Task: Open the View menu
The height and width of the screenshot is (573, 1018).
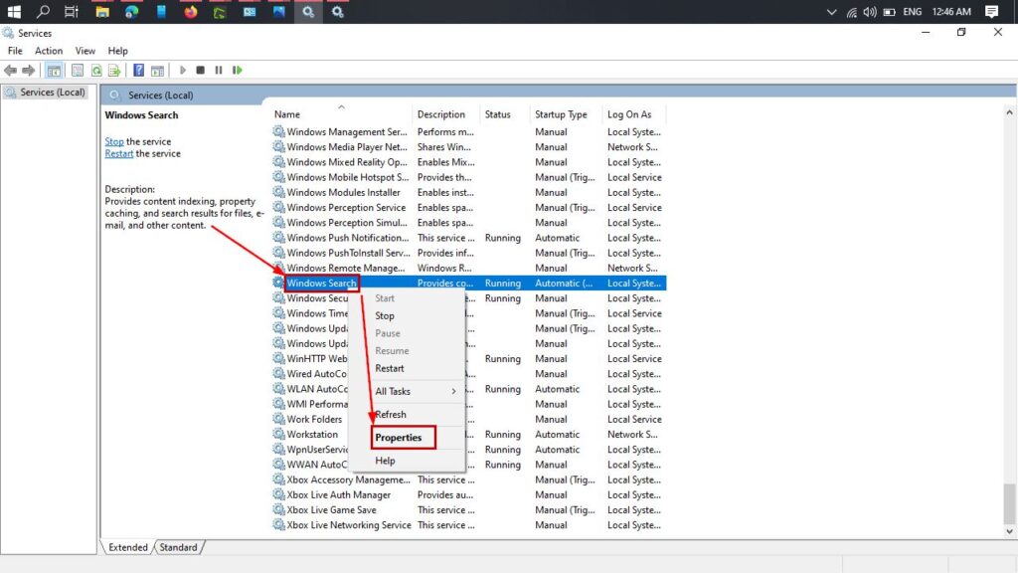Action: 85,51
